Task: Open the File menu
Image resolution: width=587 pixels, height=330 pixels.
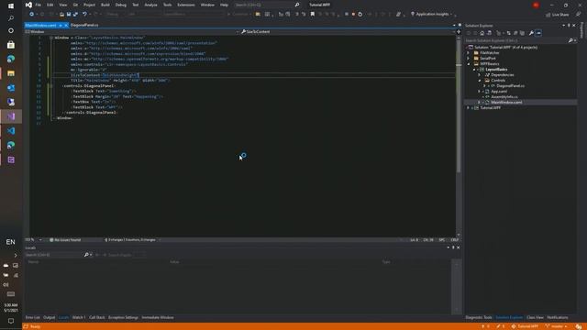Action: (39, 5)
